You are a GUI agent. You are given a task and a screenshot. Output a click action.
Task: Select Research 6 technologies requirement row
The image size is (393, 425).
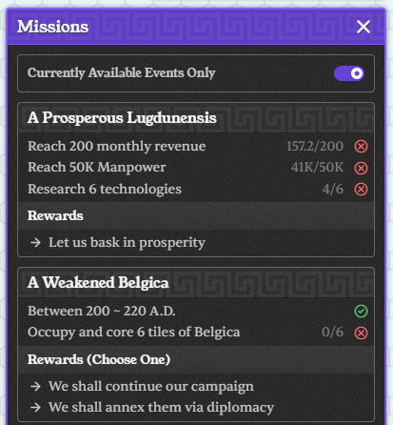pos(196,189)
